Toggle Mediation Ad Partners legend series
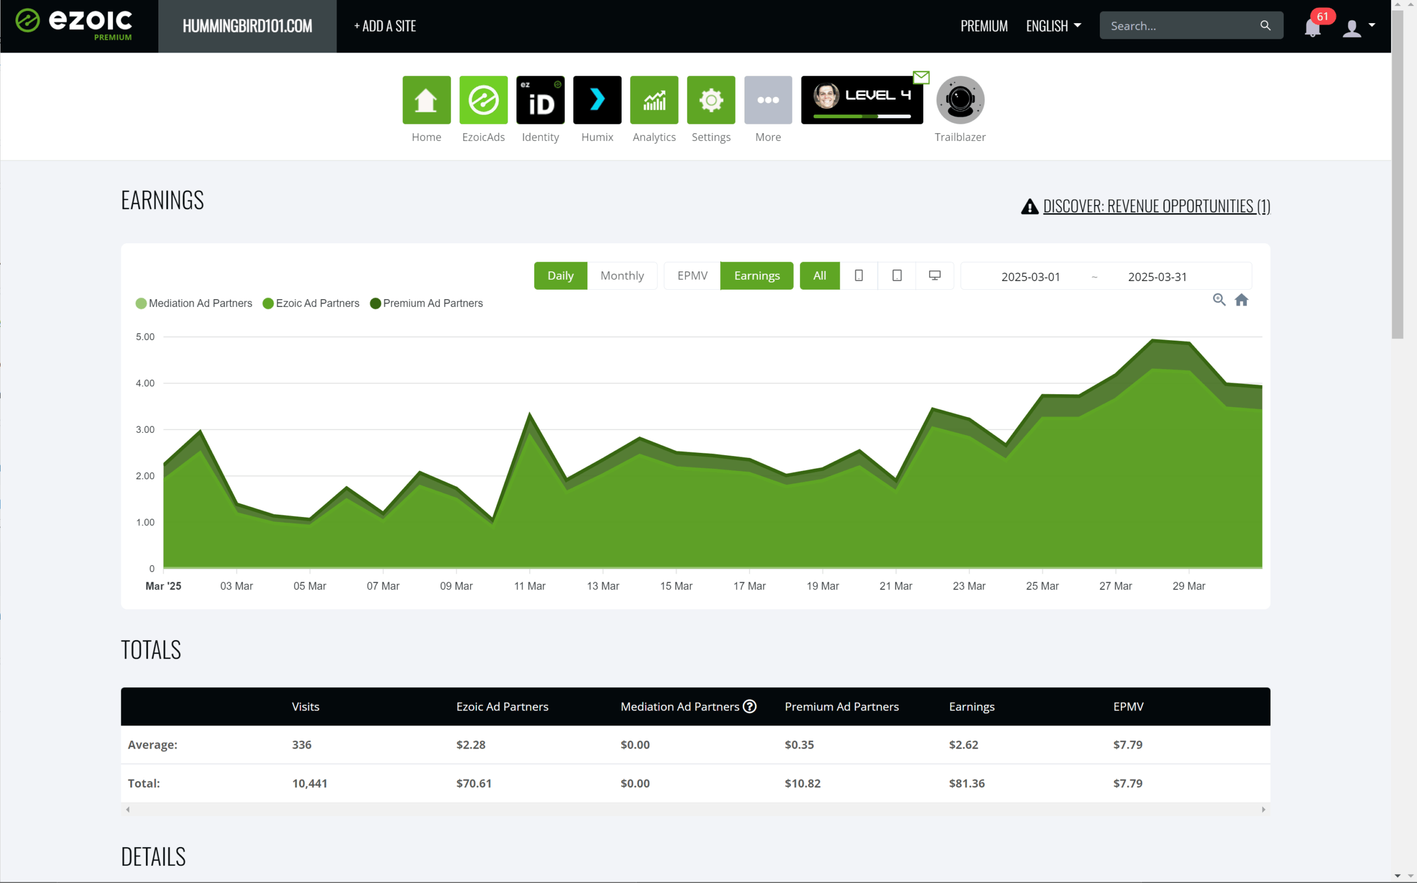Screen dimensions: 1417x883 [x=194, y=303]
